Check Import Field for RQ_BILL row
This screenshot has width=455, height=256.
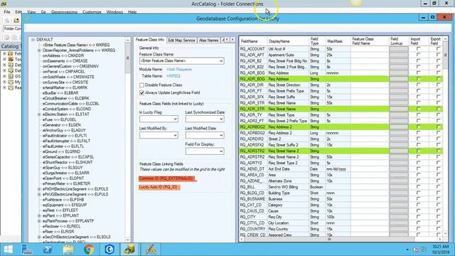click(418, 187)
